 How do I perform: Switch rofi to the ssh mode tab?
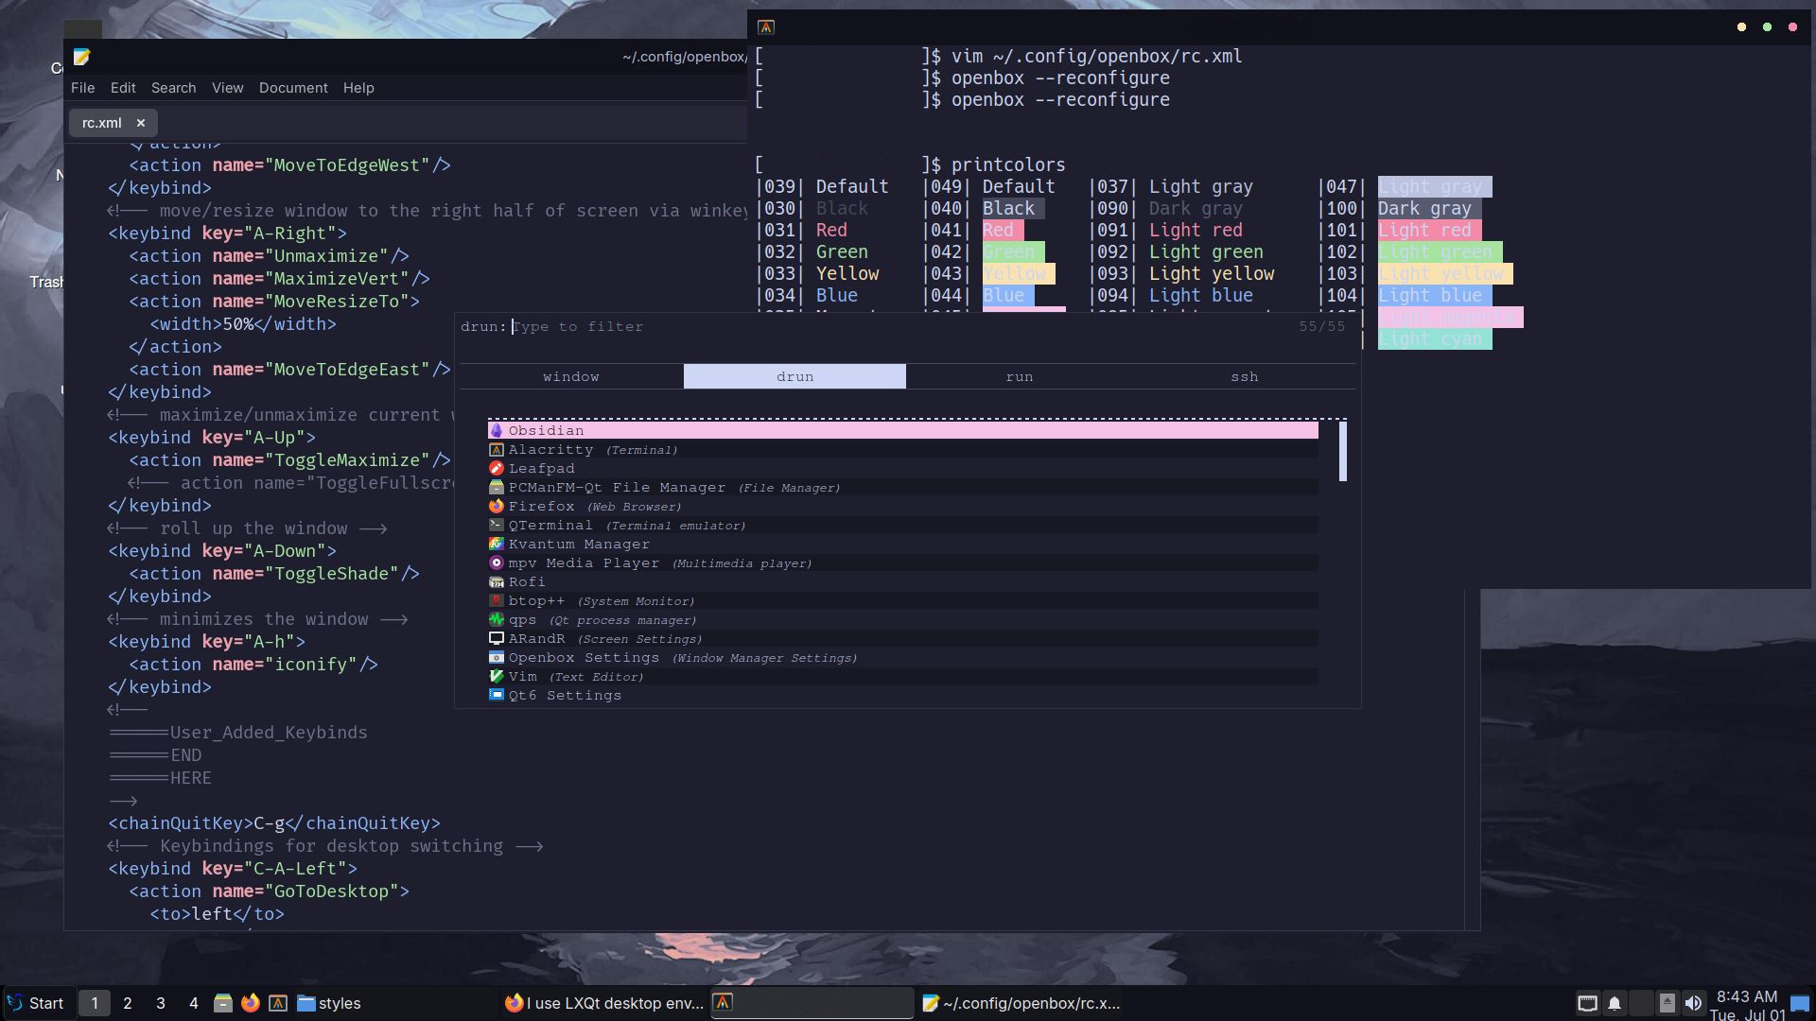tap(1245, 376)
